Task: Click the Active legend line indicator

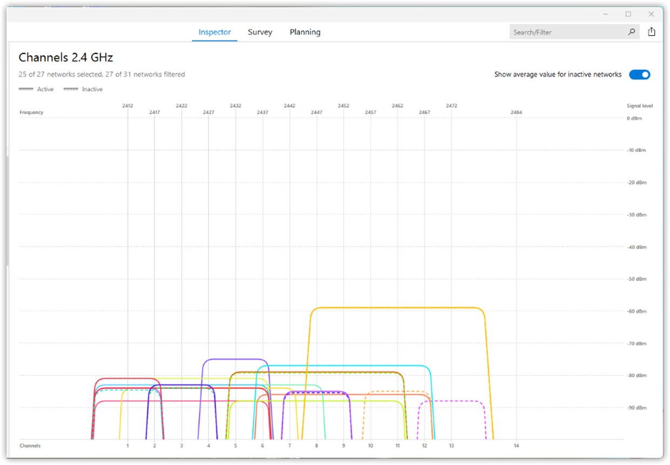Action: point(26,89)
